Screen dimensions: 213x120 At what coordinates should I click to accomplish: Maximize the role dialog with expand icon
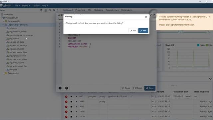coord(151,15)
